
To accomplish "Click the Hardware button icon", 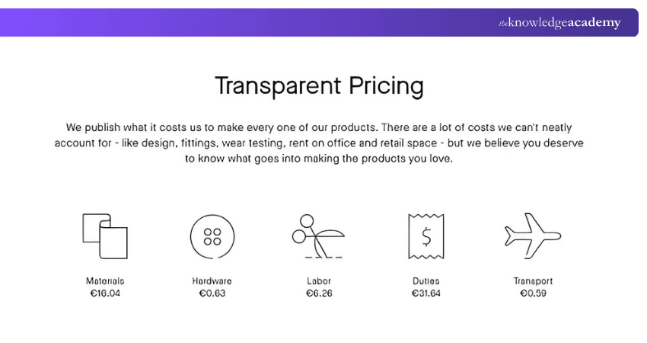I will coord(212,236).
